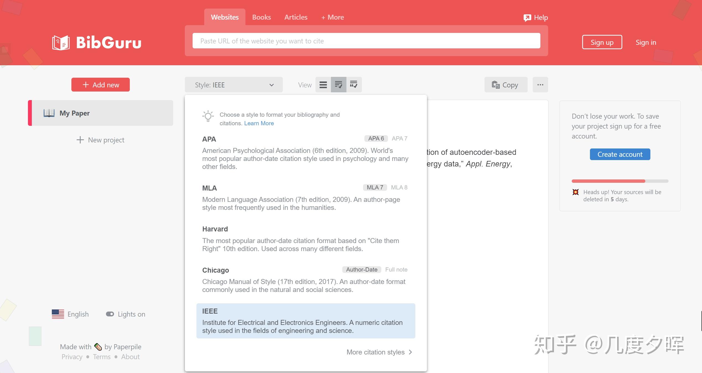The image size is (702, 373).
Task: Select the compact list view icon
Action: 323,85
